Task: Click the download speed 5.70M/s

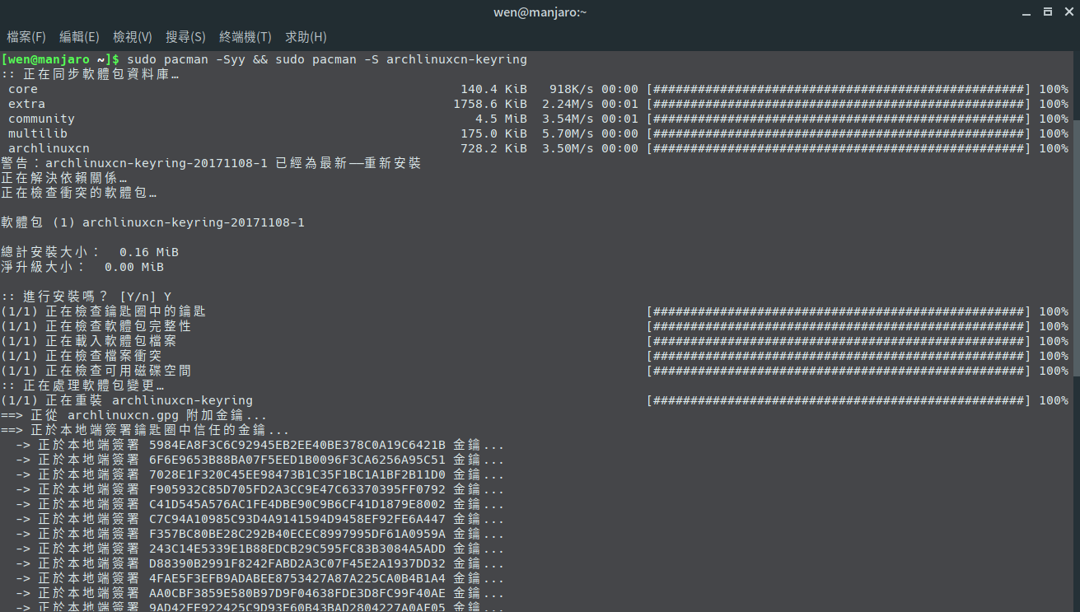Action: click(568, 133)
